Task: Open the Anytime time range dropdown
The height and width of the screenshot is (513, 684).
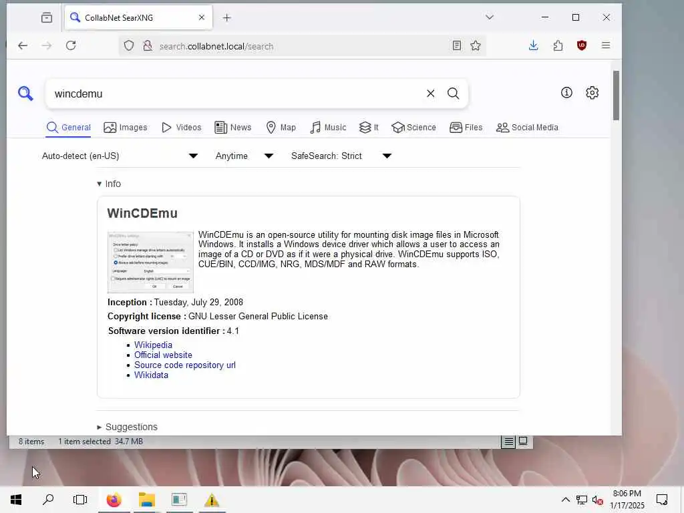Action: click(x=244, y=156)
